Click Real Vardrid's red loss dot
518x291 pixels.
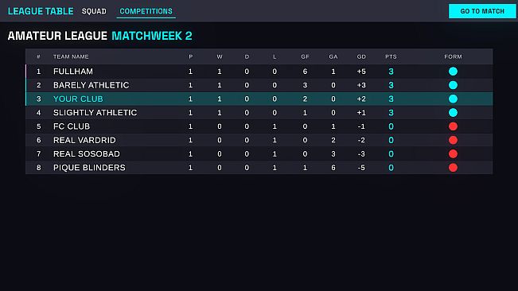(453, 140)
